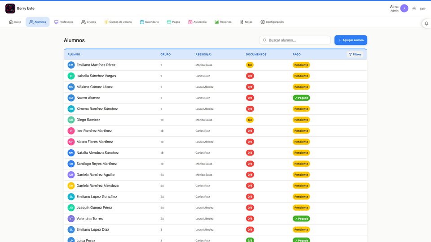
Task: Select the name Santiago Reyes Martínez
Action: (x=97, y=164)
